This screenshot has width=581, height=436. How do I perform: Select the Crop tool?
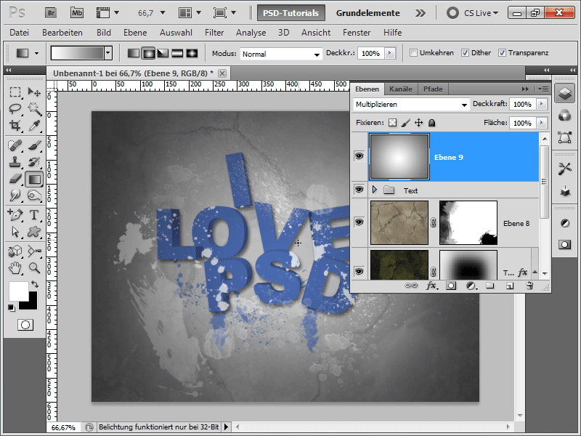tap(15, 126)
